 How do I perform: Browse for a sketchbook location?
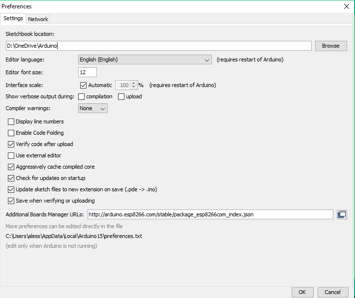point(331,46)
